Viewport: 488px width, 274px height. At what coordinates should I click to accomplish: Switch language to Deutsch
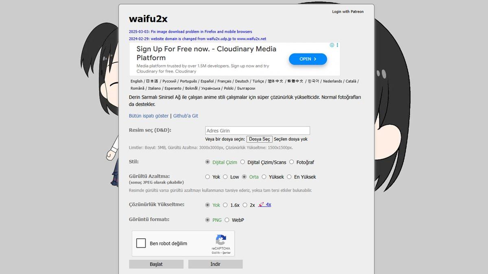tap(242, 81)
